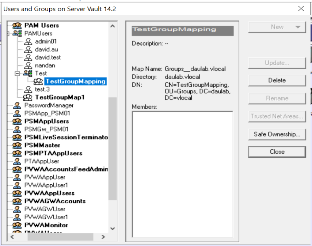Click the TestGroupMapping group icon
Screen dimensions: 312x246
click(x=38, y=81)
